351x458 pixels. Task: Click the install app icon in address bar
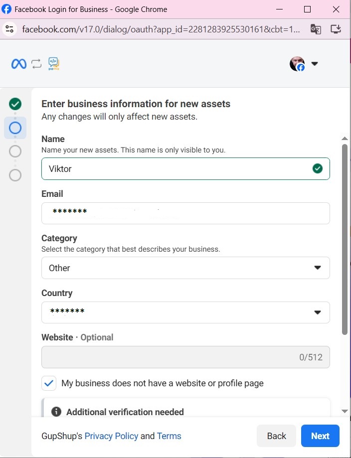336,29
